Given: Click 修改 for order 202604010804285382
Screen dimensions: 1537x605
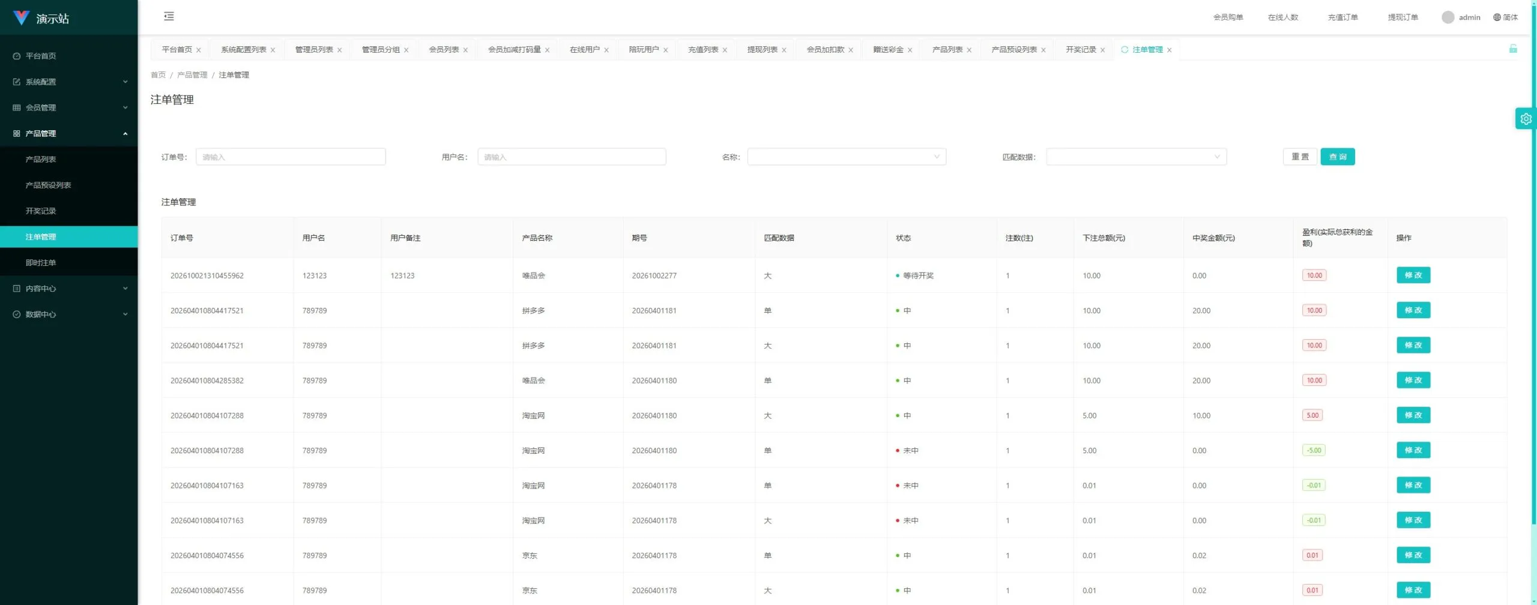Looking at the screenshot, I should pyautogui.click(x=1413, y=380).
